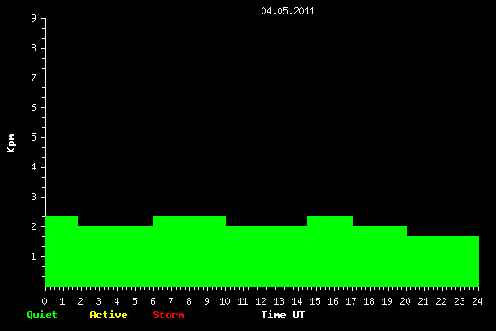Select hour 20 on time axis

pos(405,301)
